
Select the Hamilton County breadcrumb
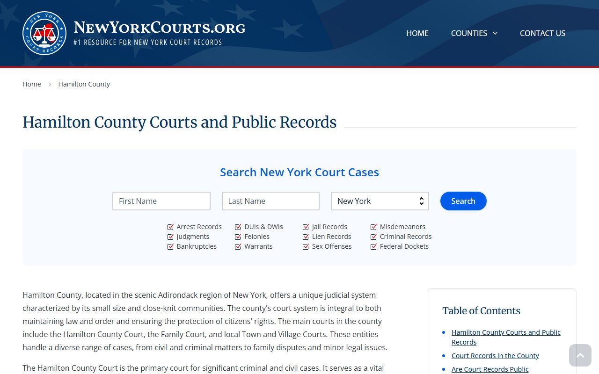coord(84,84)
